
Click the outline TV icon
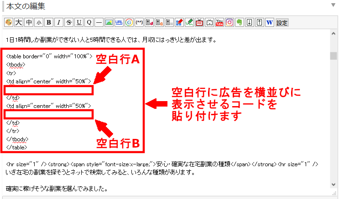(x=209, y=22)
